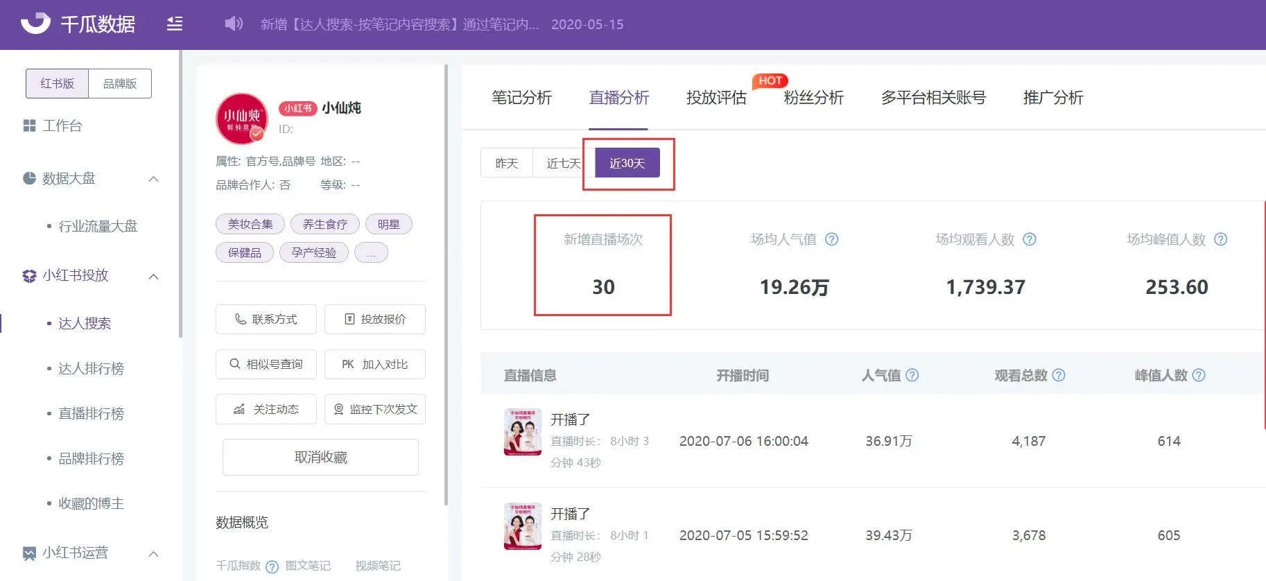Click the 小仙炖 profile avatar
This screenshot has height=581, width=1266.
pos(241,119)
